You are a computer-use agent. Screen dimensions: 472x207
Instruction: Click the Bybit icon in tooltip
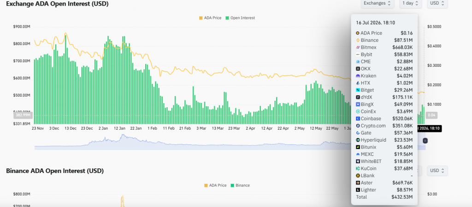[358, 55]
